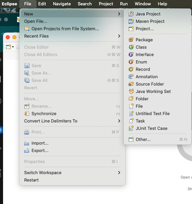Click the Package icon

(131, 40)
